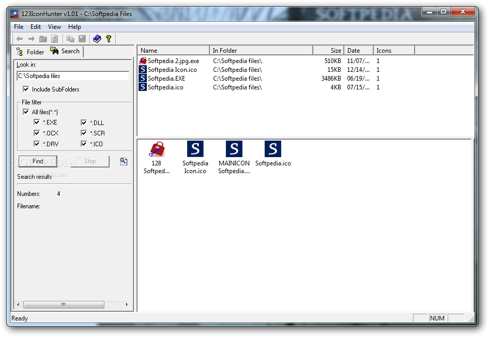Uncheck the *.DRV filter checkbox
489x337 pixels.
[x=37, y=144]
